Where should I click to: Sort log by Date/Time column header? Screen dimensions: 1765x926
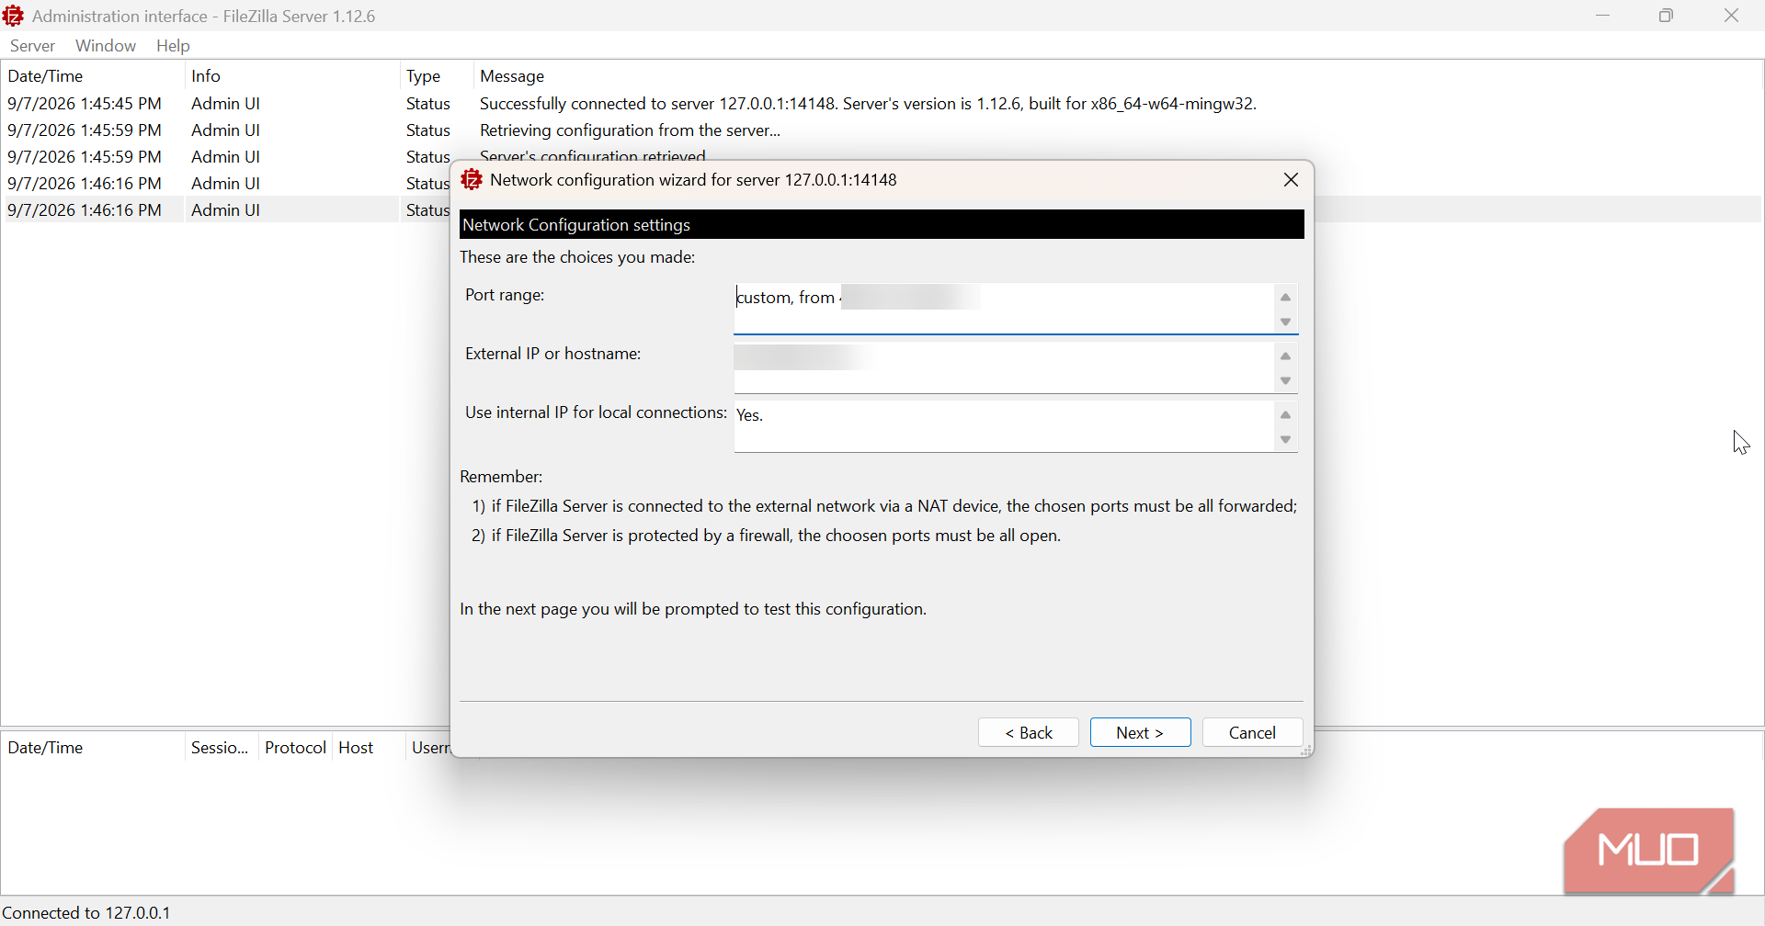(92, 76)
